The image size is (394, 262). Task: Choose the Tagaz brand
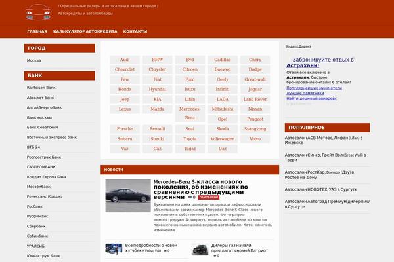tap(190, 149)
